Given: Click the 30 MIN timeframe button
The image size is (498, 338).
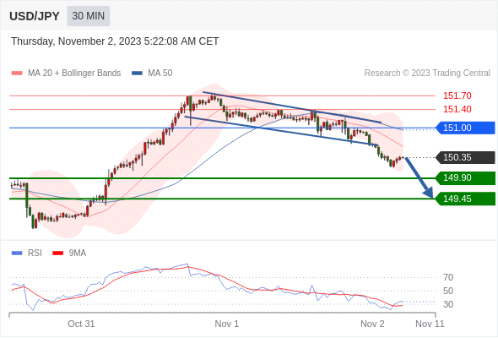Looking at the screenshot, I should (x=89, y=16).
